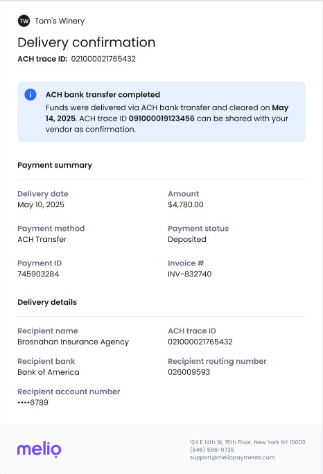Click the Delivery confirmation heading
323x474 pixels.
87,42
